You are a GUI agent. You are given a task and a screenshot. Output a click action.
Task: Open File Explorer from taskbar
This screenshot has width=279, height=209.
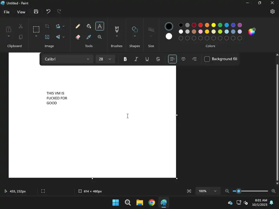tap(140, 202)
